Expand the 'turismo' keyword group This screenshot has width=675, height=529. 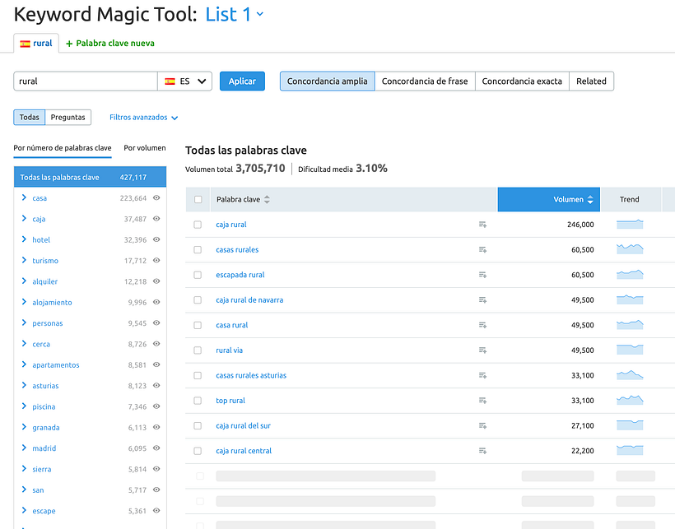pyautogui.click(x=24, y=261)
